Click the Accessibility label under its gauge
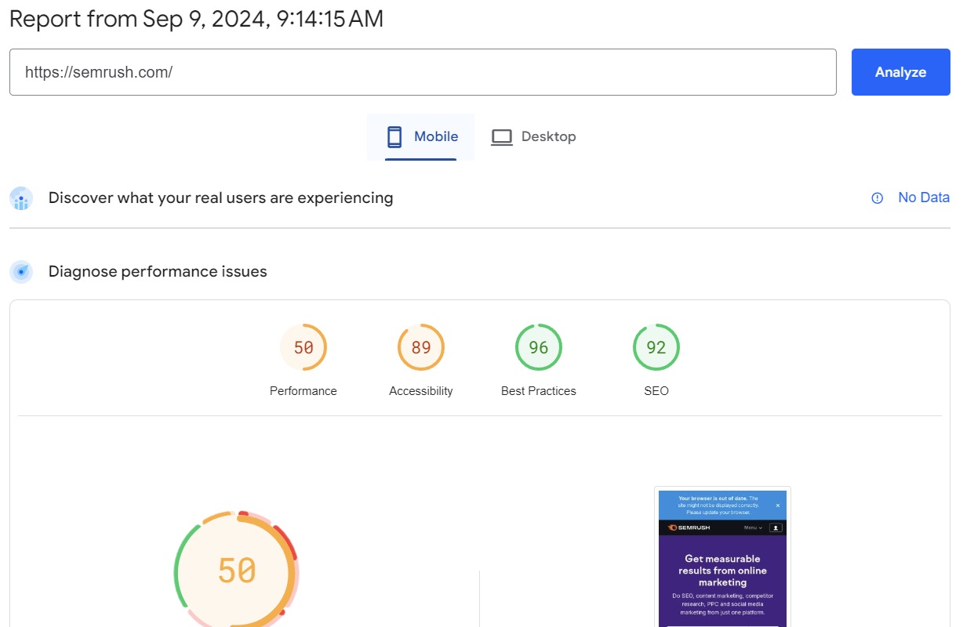Image resolution: width=963 pixels, height=627 pixels. 420,390
